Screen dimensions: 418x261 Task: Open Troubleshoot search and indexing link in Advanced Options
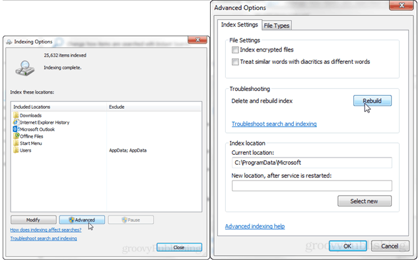click(x=274, y=124)
